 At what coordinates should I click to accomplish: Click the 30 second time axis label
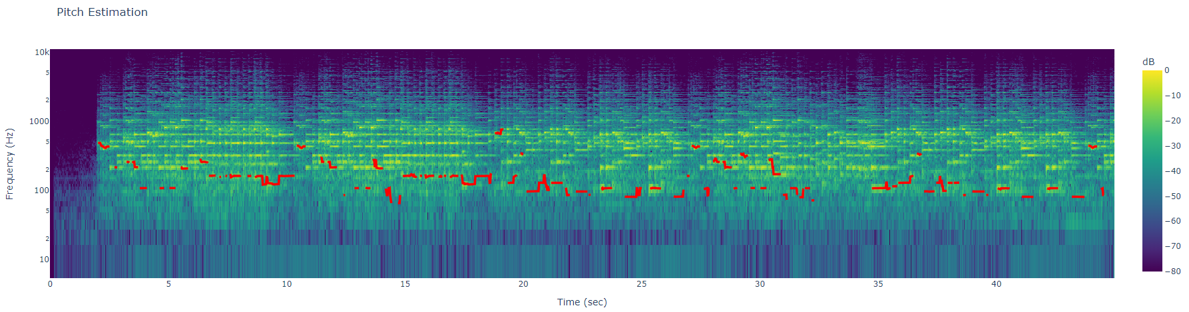tap(760, 284)
